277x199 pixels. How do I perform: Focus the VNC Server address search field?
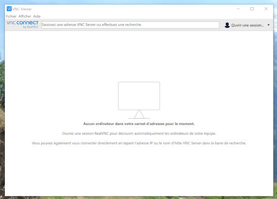pyautogui.click(x=130, y=25)
